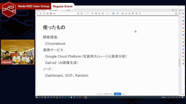This screenshot has width=186, height=104.
Task: Open text search with the magnifier icon
Action: click(54, 14)
